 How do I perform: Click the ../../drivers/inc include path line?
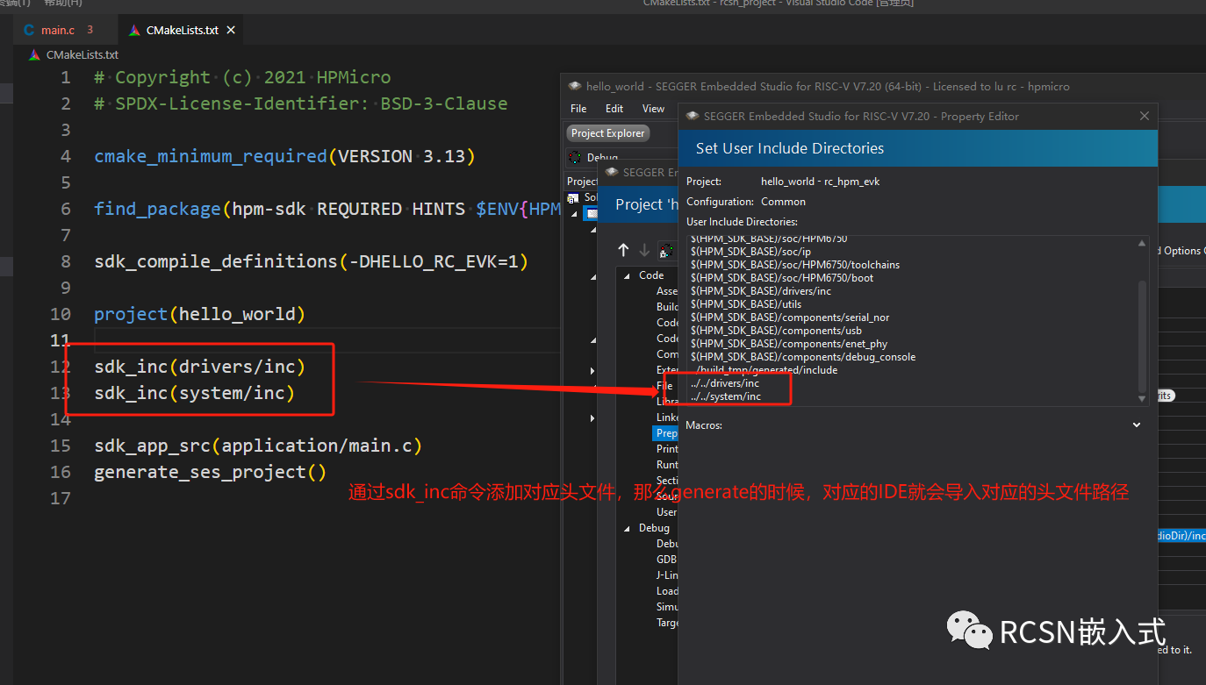click(725, 383)
